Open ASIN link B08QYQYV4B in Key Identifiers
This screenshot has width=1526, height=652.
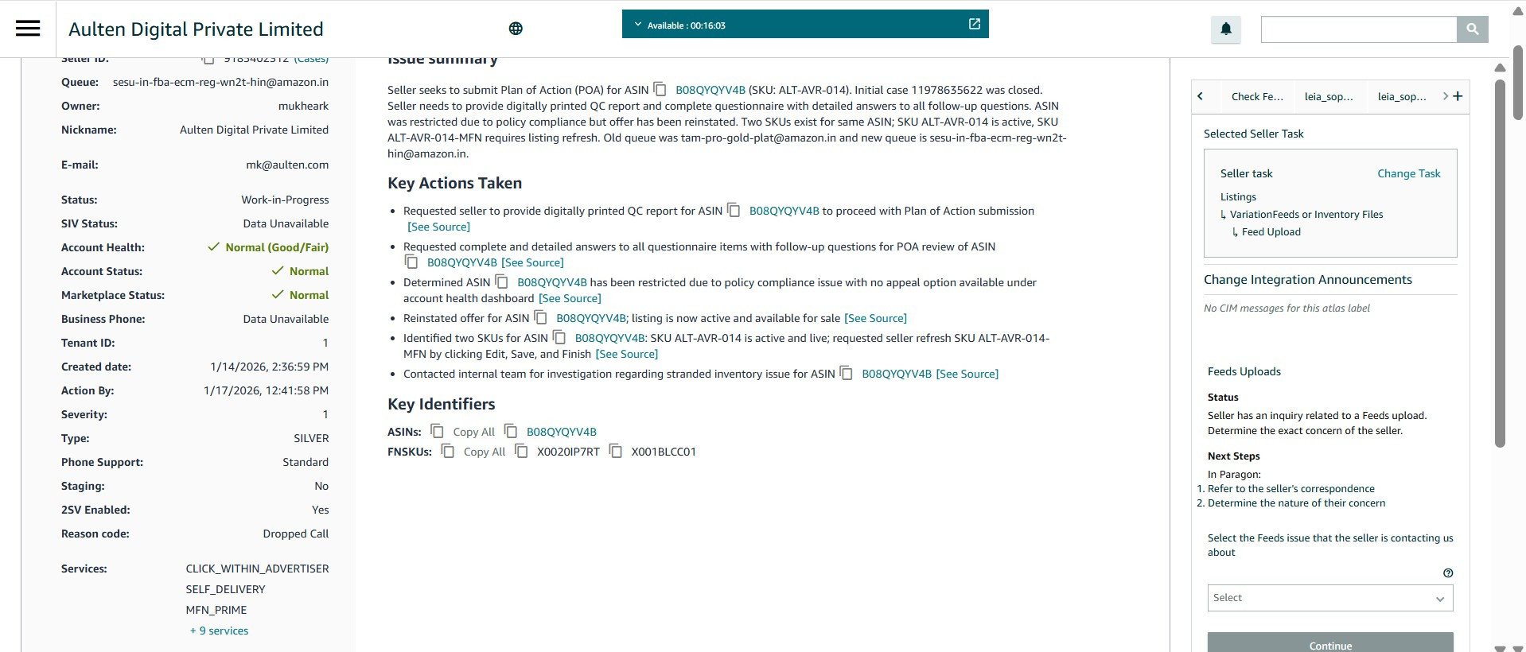[562, 432]
